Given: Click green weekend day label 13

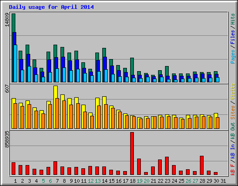Looking at the screenshot, I should (x=98, y=181).
